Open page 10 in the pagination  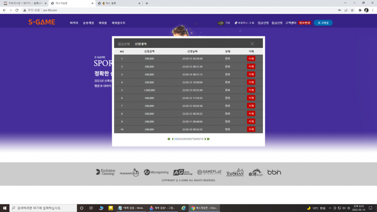pos(201,139)
